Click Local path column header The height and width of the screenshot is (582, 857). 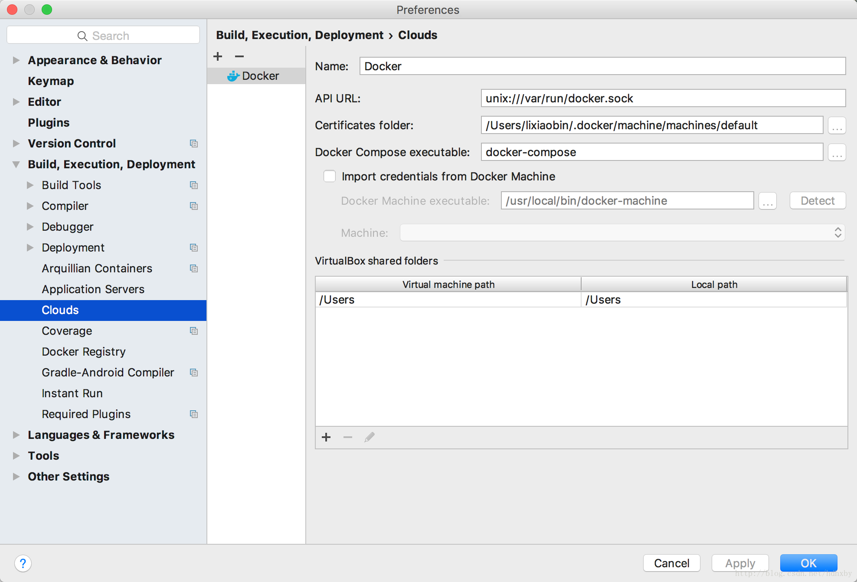pos(714,284)
